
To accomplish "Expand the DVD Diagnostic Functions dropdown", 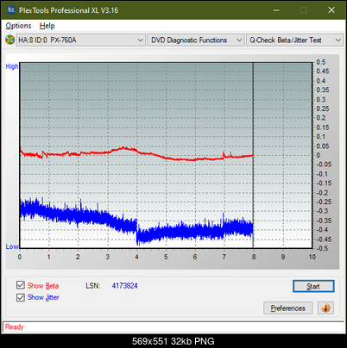I will click(x=196, y=40).
